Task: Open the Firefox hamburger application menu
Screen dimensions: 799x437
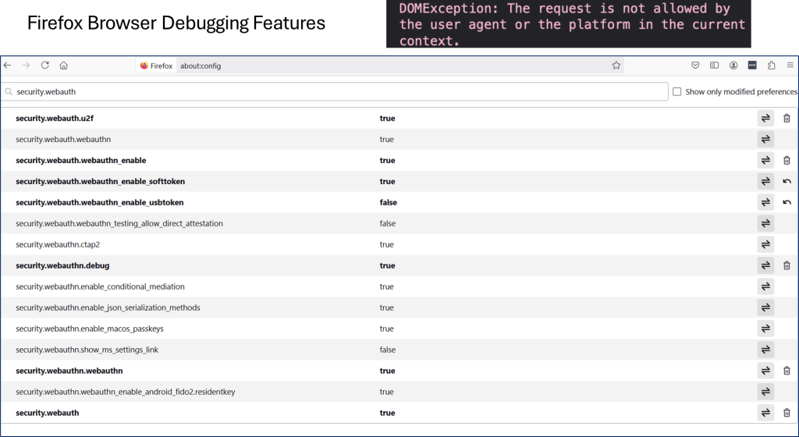Action: tap(790, 66)
